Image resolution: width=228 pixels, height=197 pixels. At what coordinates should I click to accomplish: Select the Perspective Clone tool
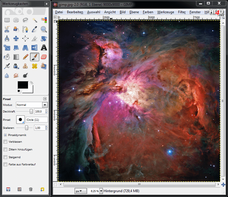pos(44,66)
